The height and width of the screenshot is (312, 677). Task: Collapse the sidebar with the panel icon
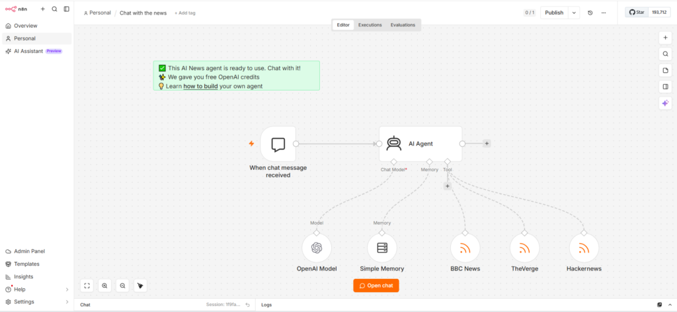coord(67,9)
